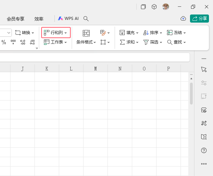This screenshot has height=176, width=213.
Task: Click the scroll up arrow
Action: pos(191,79)
